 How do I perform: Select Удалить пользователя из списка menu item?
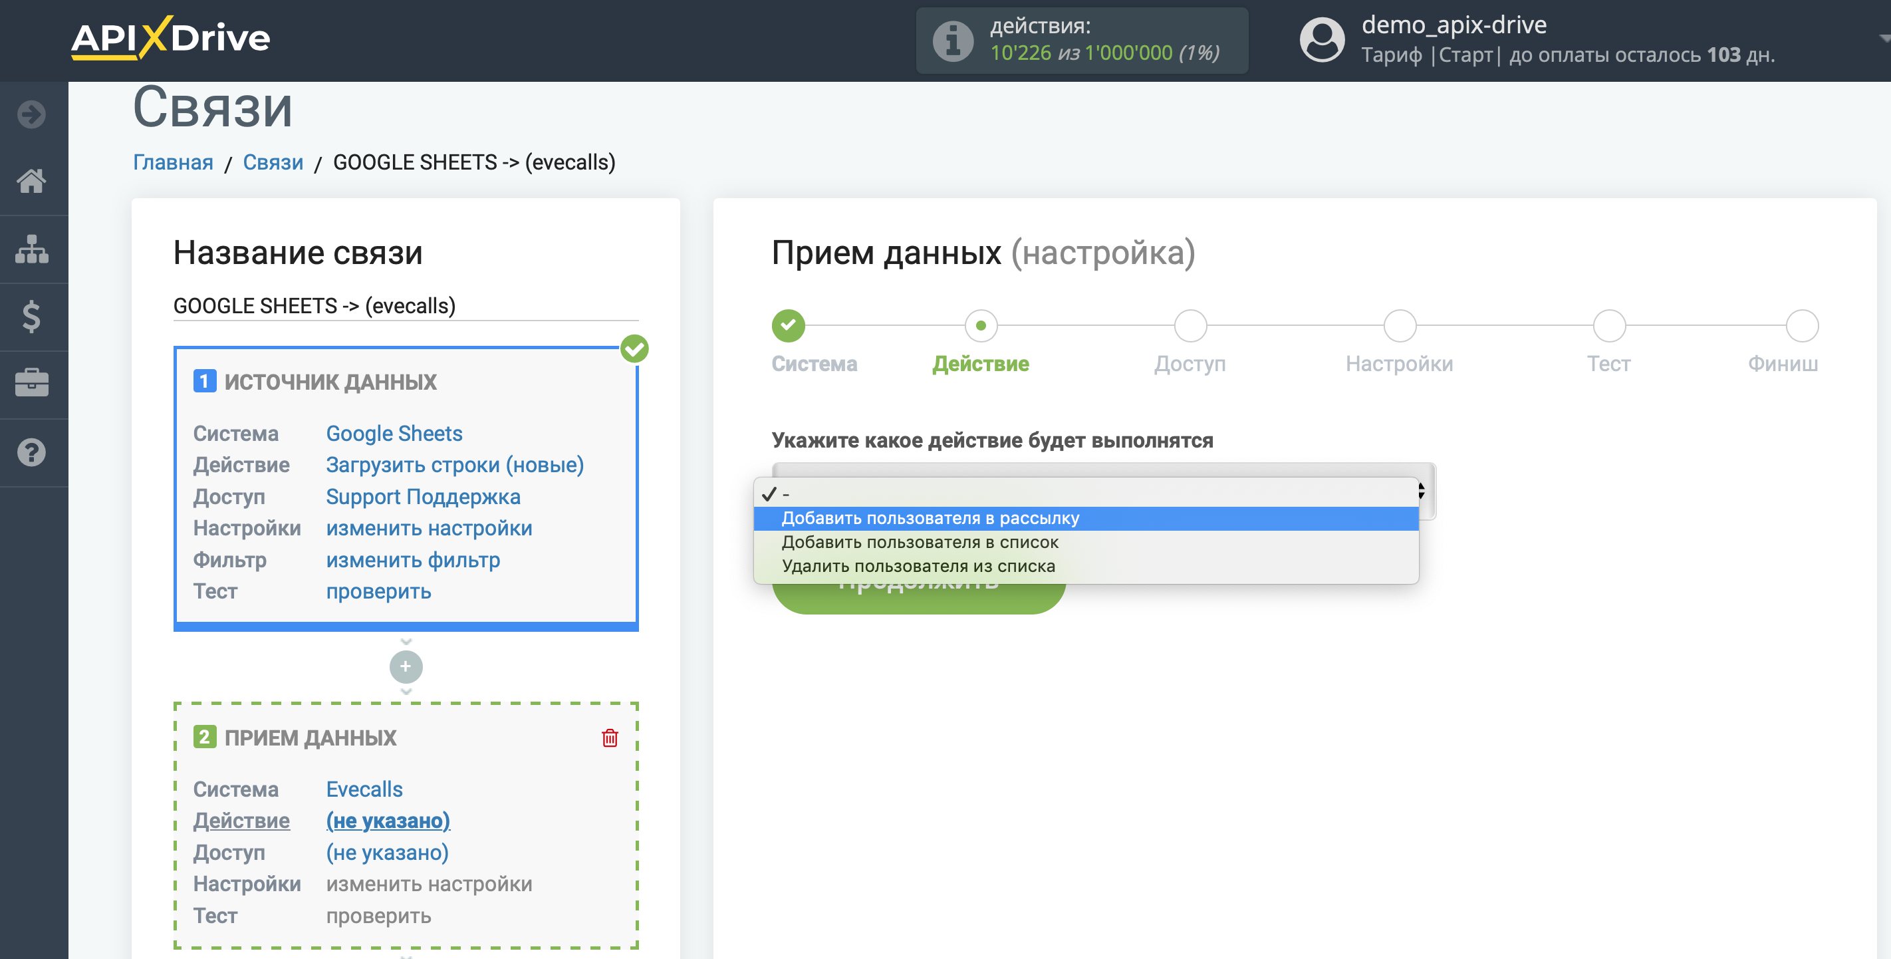point(918,565)
